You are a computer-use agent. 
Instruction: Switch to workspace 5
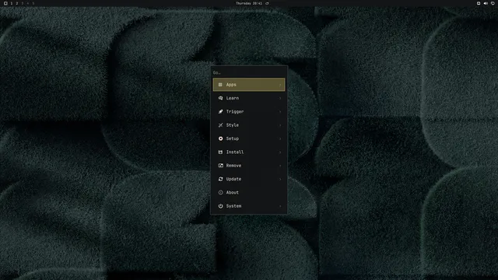[x=33, y=3]
